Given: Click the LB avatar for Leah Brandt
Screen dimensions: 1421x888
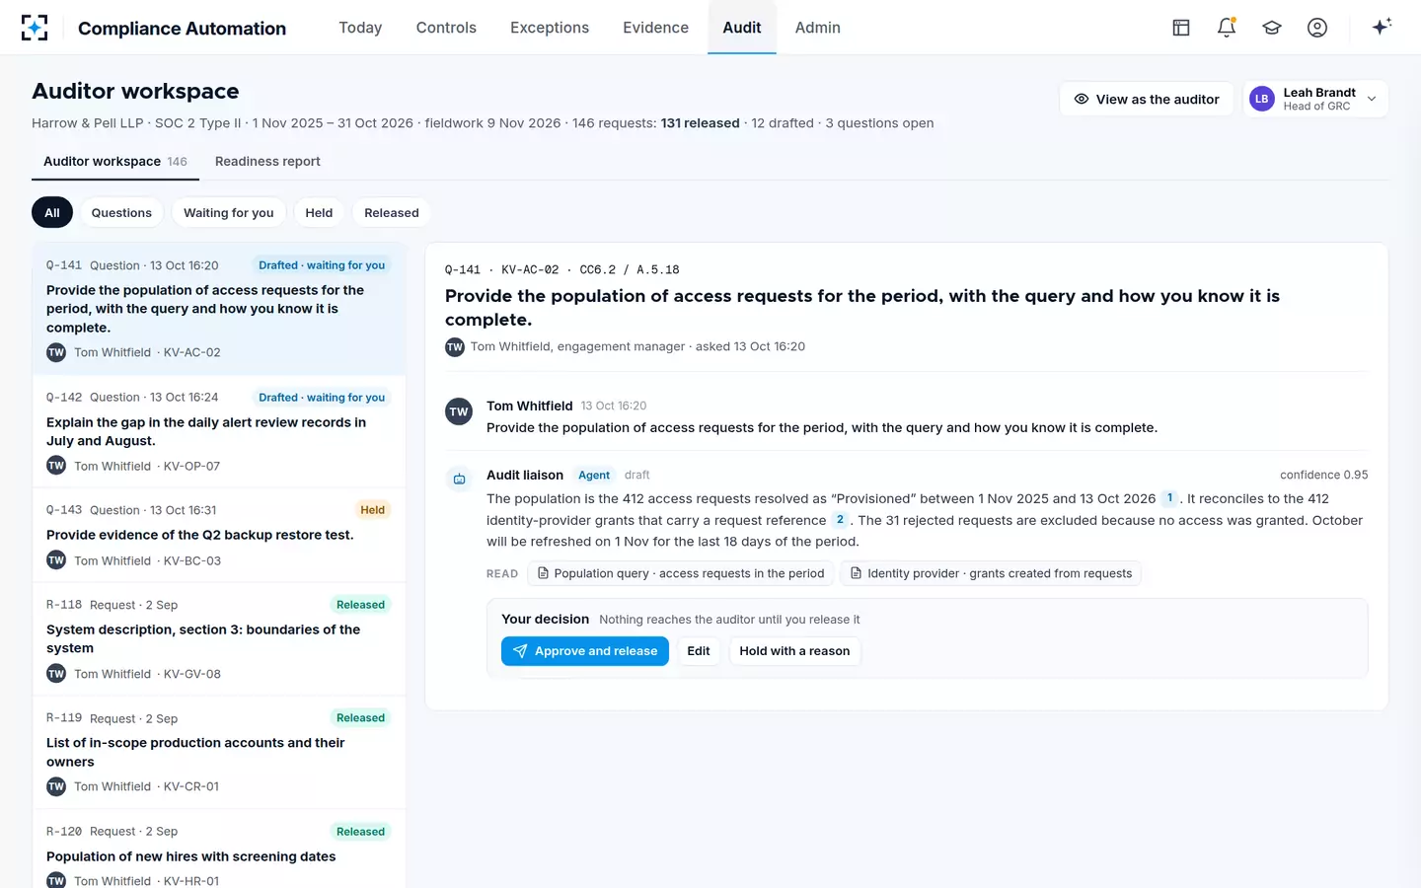Looking at the screenshot, I should coord(1261,99).
